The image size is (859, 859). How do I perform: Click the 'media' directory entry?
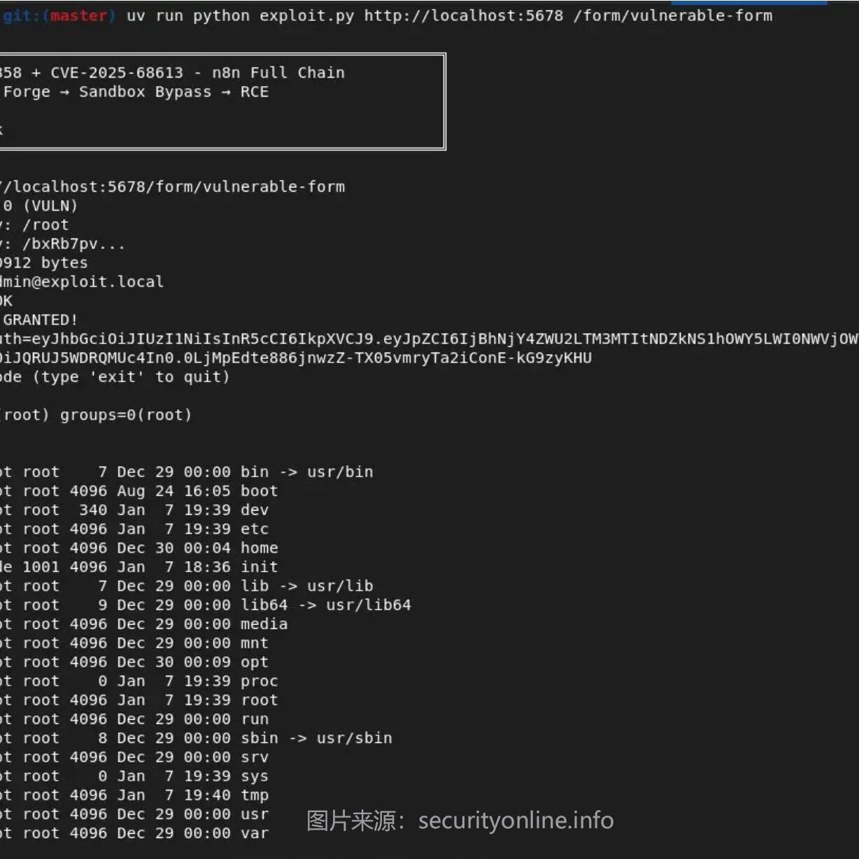pyautogui.click(x=264, y=623)
